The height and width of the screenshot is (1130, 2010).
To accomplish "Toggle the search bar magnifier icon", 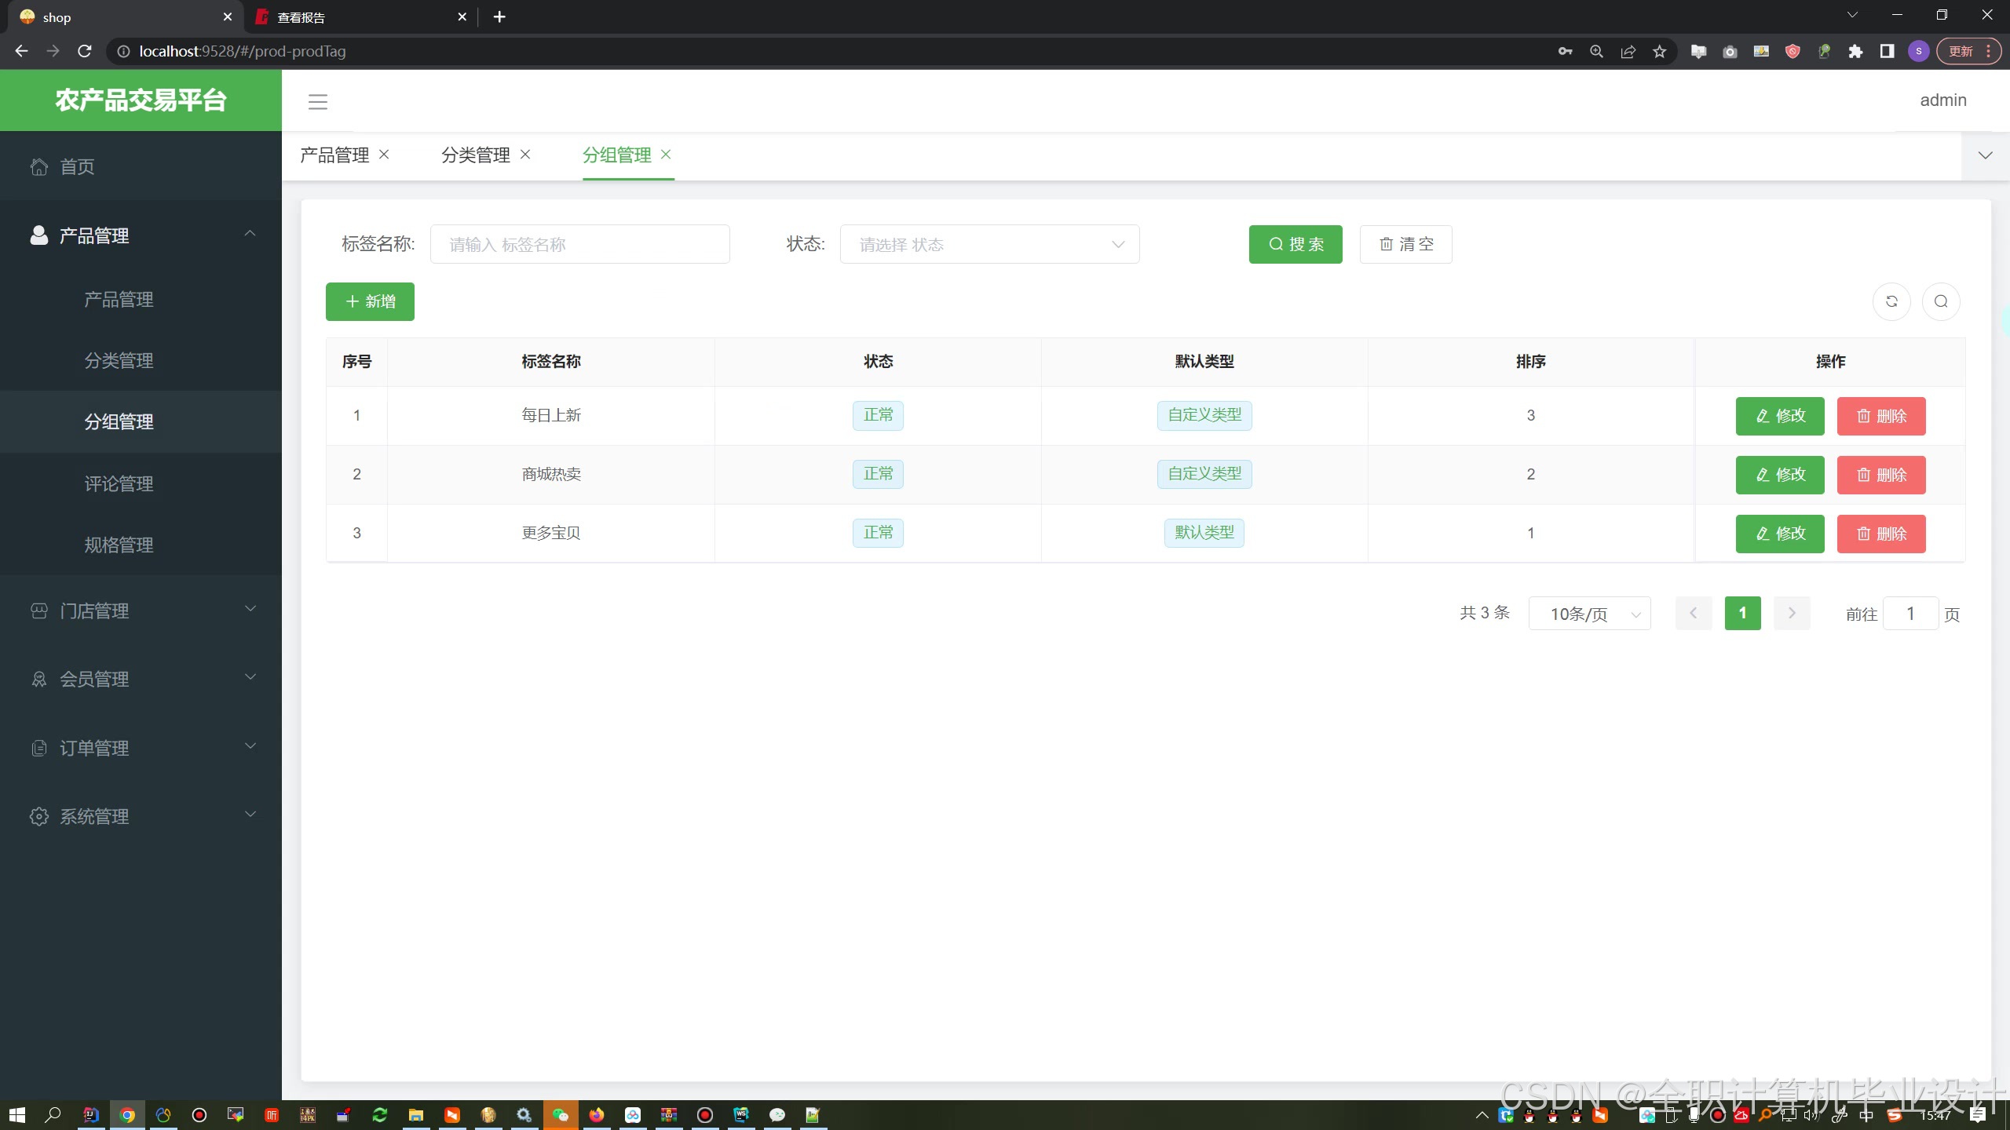I will [1941, 301].
